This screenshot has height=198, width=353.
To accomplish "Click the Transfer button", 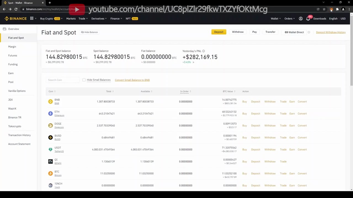I will 270,32.
